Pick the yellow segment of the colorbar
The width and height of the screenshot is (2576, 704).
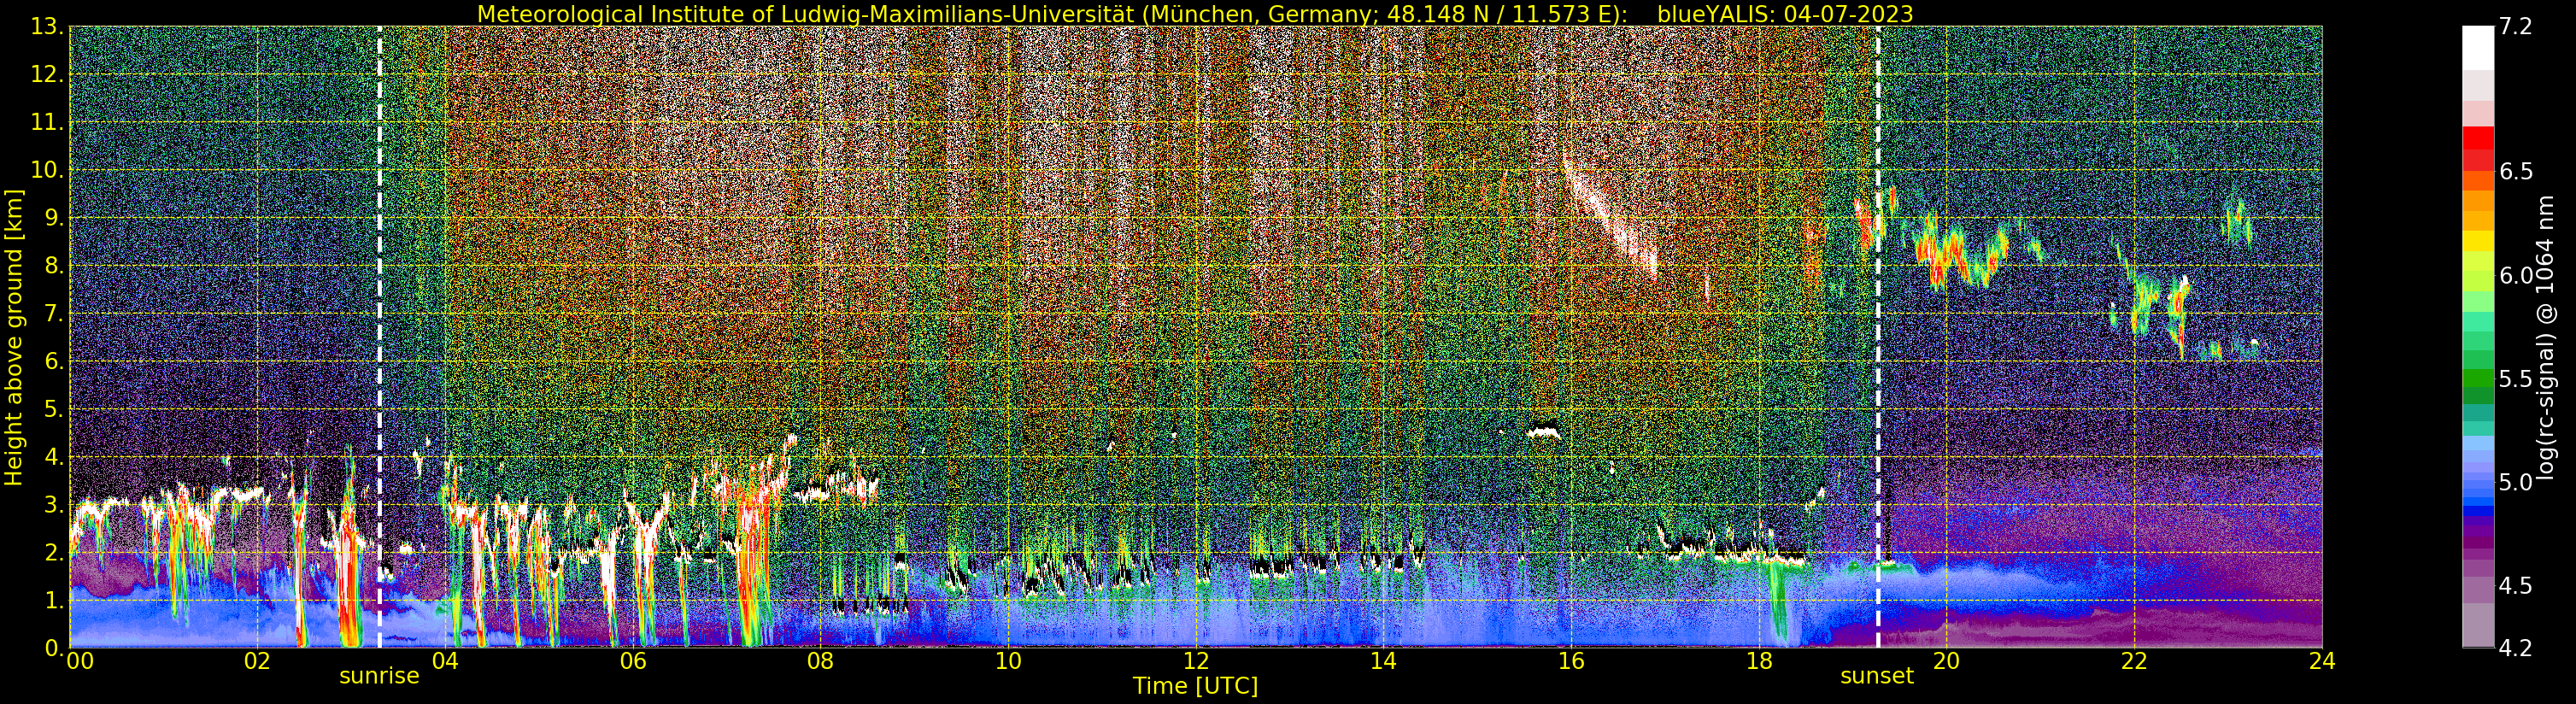[2477, 241]
